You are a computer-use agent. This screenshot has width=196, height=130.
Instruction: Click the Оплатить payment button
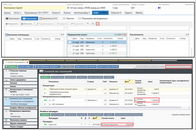click(x=27, y=24)
